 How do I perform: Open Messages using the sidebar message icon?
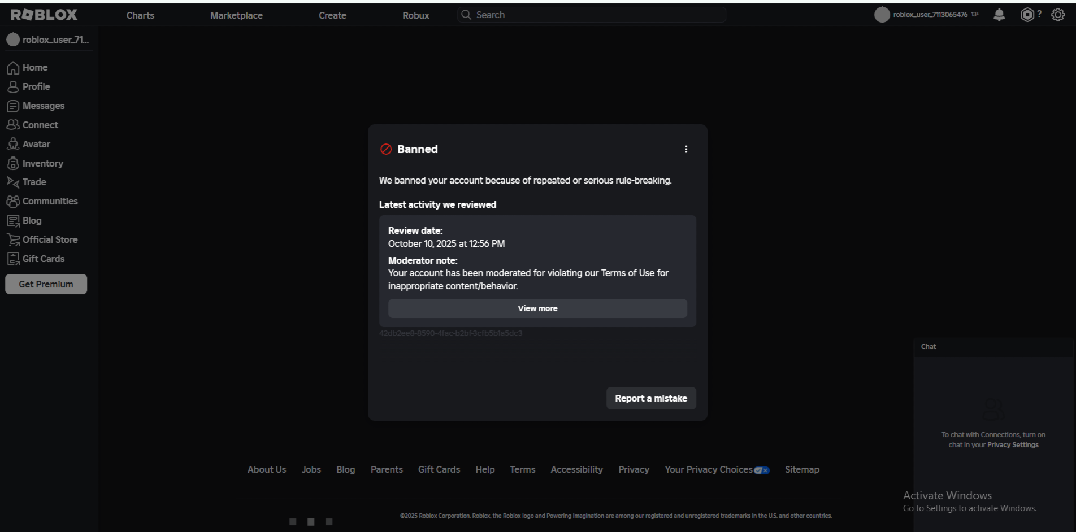coord(13,106)
